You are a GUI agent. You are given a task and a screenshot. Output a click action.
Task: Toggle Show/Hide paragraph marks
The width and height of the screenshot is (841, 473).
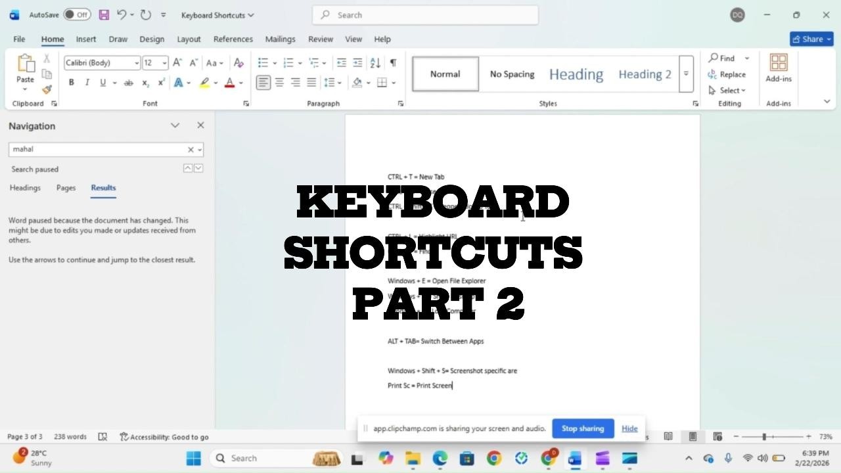[393, 62]
